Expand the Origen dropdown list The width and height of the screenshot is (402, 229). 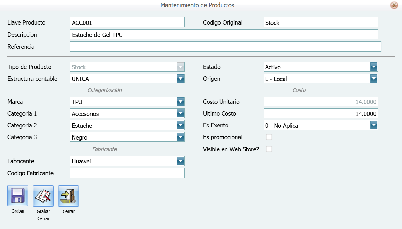[374, 79]
